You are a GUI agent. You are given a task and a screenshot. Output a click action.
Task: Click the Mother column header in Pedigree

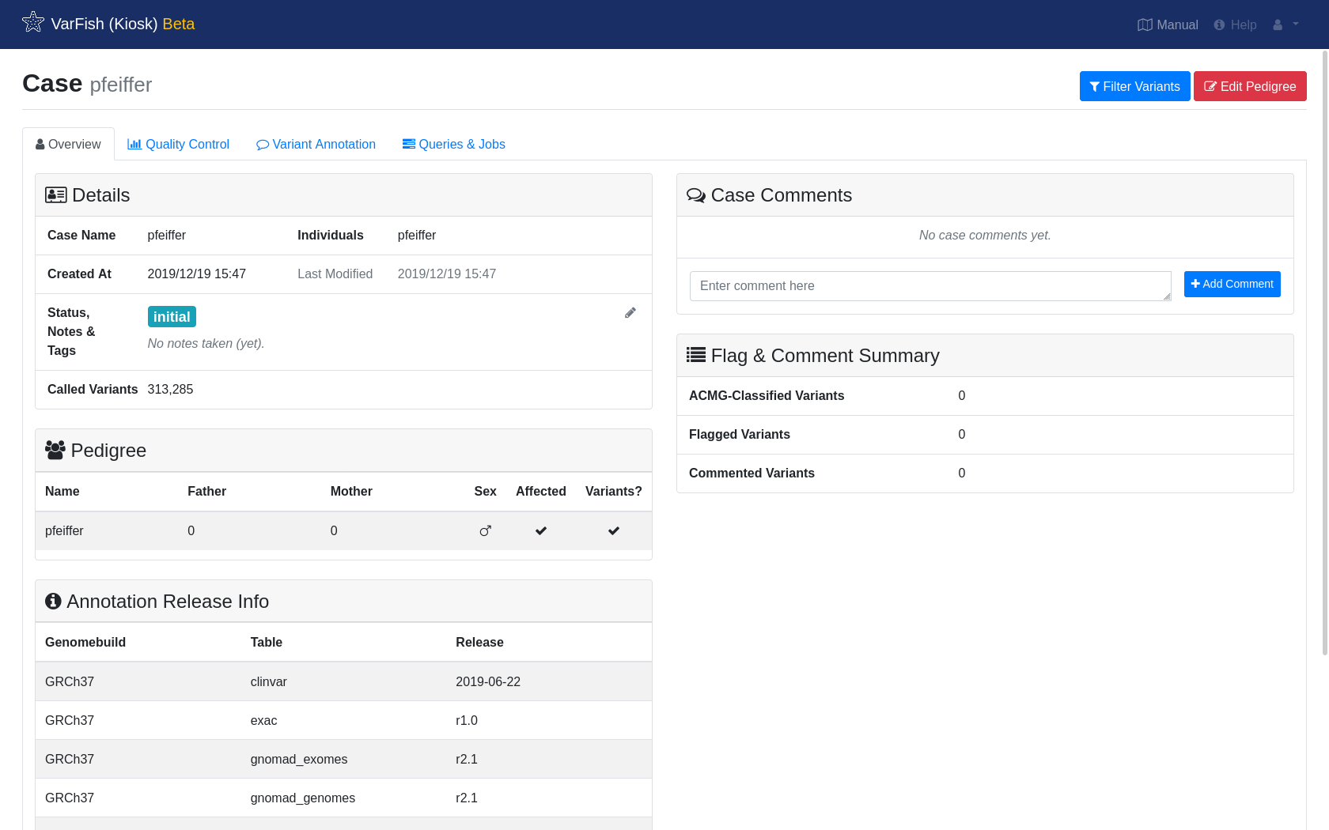pyautogui.click(x=351, y=491)
